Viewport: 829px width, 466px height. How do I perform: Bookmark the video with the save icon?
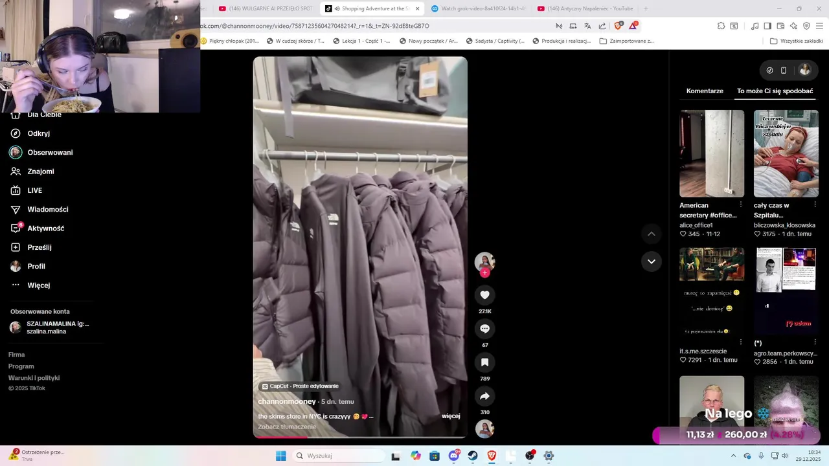point(484,362)
